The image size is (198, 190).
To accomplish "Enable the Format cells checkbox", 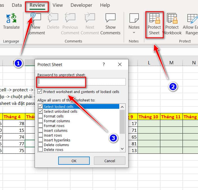I will coord(40,116).
